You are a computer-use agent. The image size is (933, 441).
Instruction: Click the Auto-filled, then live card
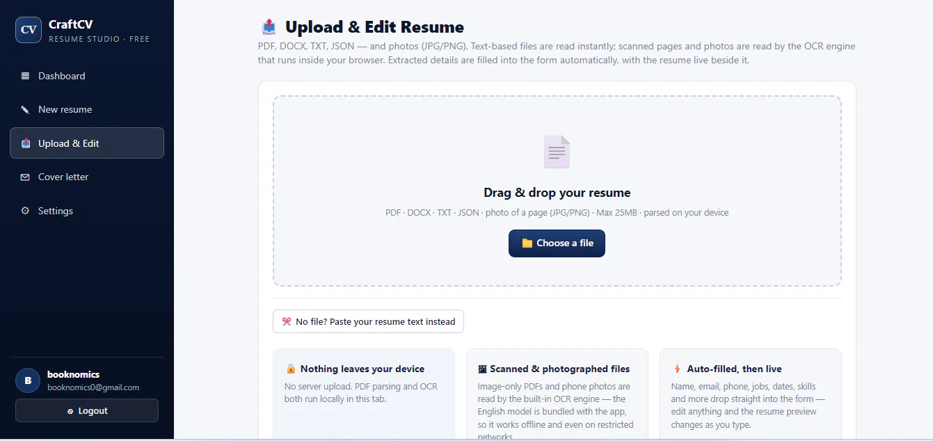[751, 394]
